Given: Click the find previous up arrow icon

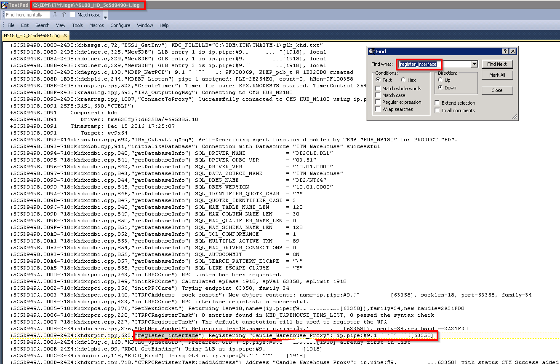Looking at the screenshot, I should pos(64,15).
